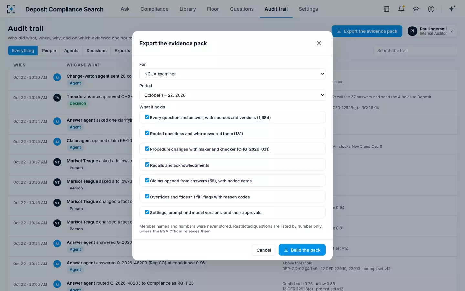Open the Library tab
Screen dimensions: 465x291
(x=188, y=9)
